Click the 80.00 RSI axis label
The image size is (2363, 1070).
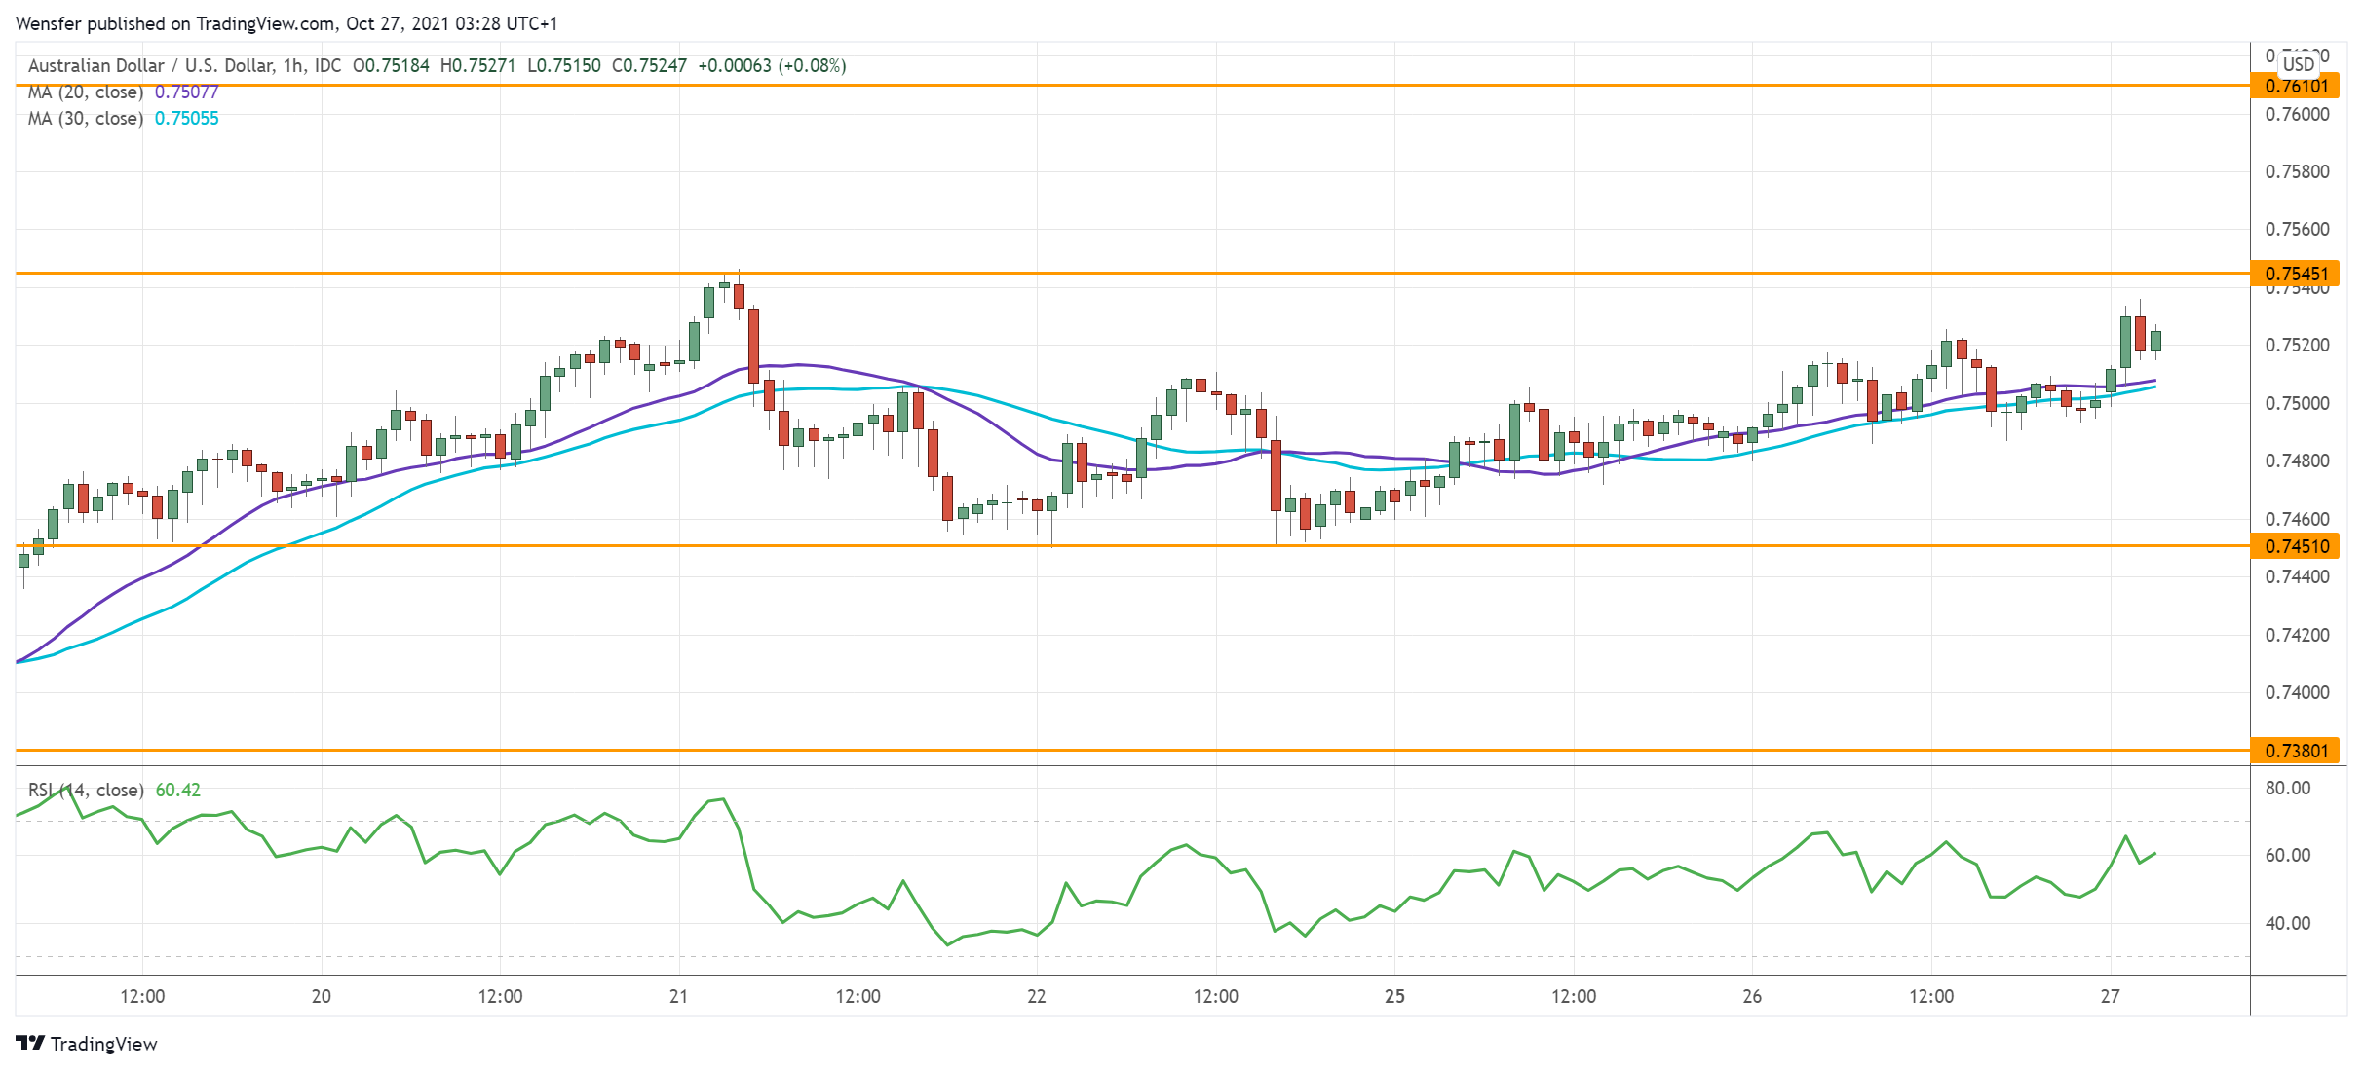2287,788
